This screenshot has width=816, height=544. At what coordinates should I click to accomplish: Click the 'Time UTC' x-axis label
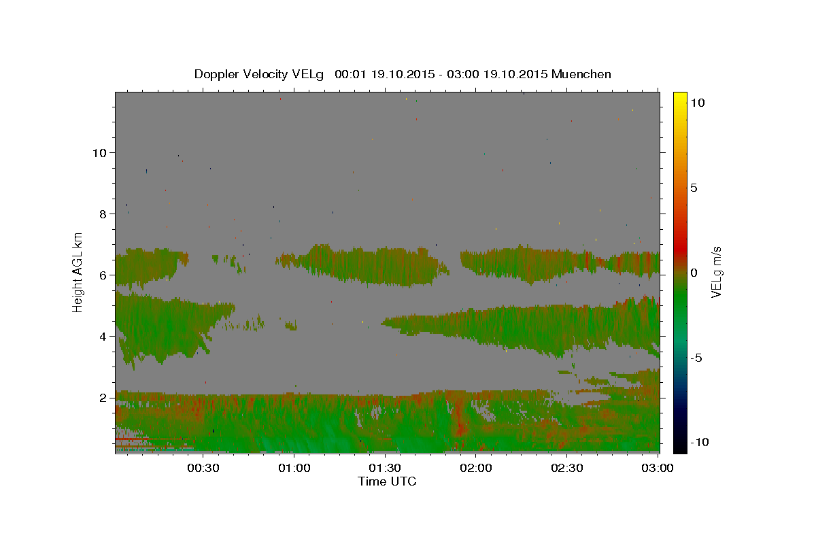coord(387,481)
